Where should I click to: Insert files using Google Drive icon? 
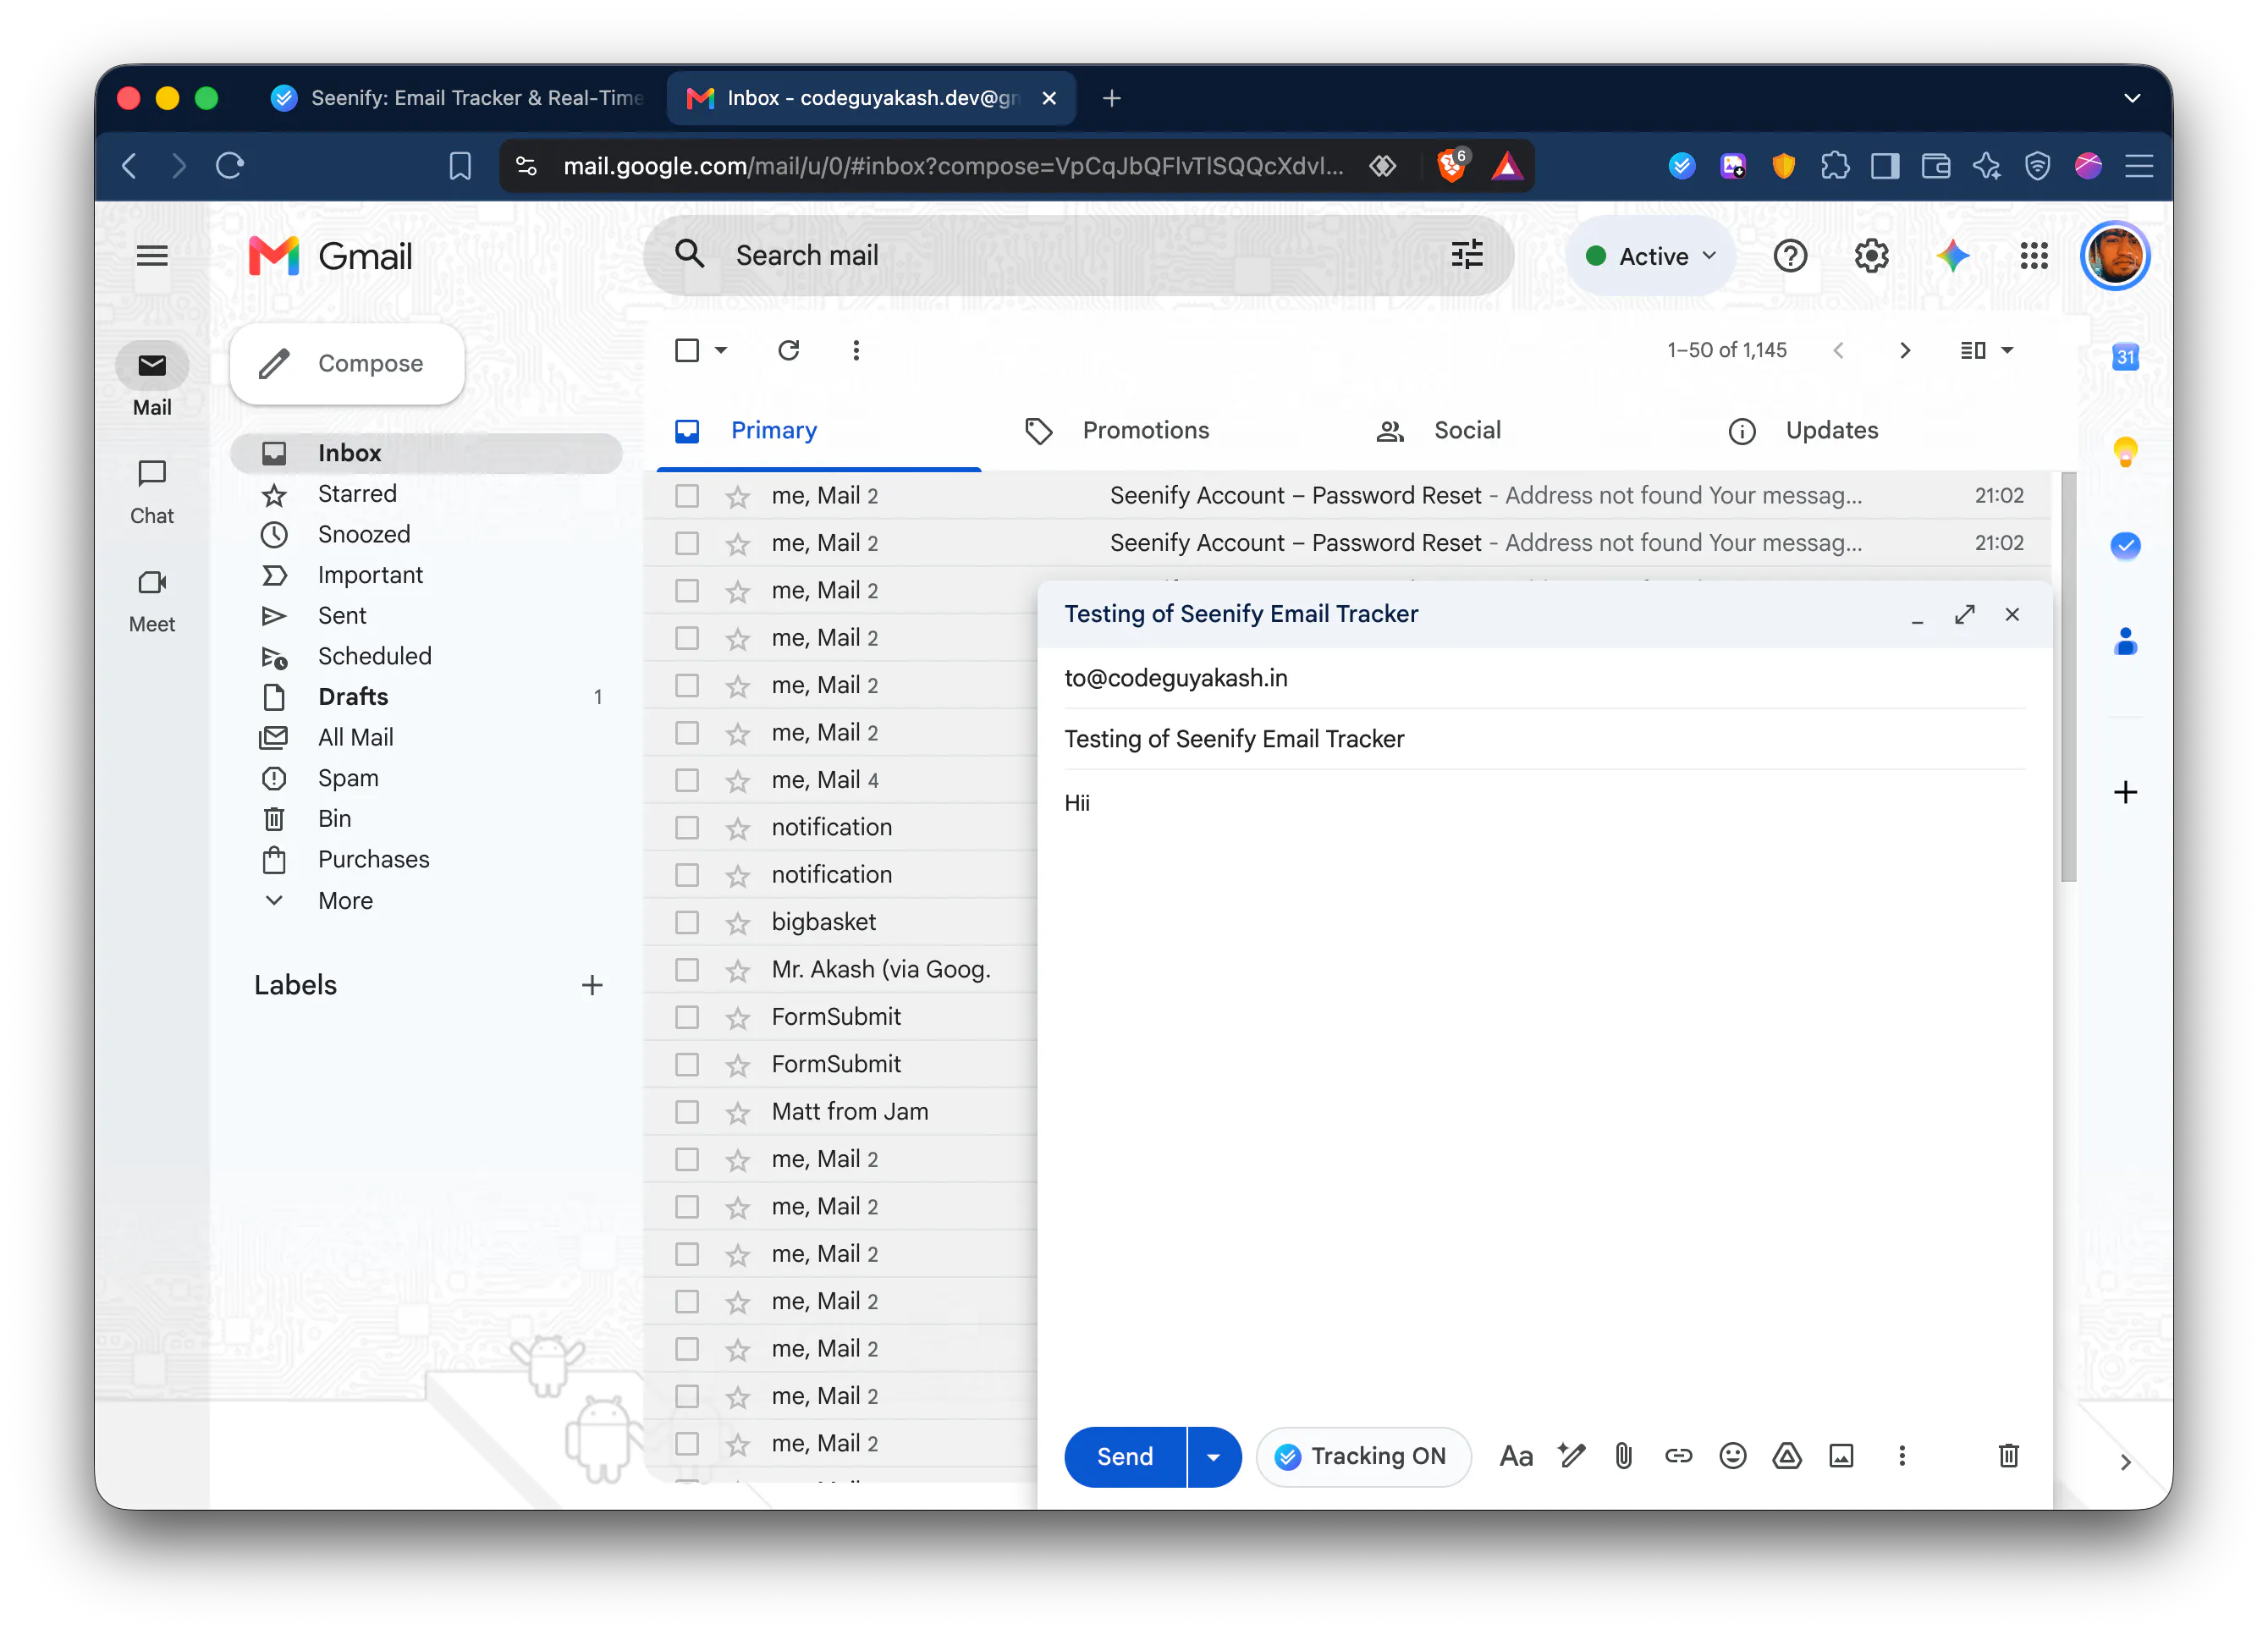pos(1786,1456)
